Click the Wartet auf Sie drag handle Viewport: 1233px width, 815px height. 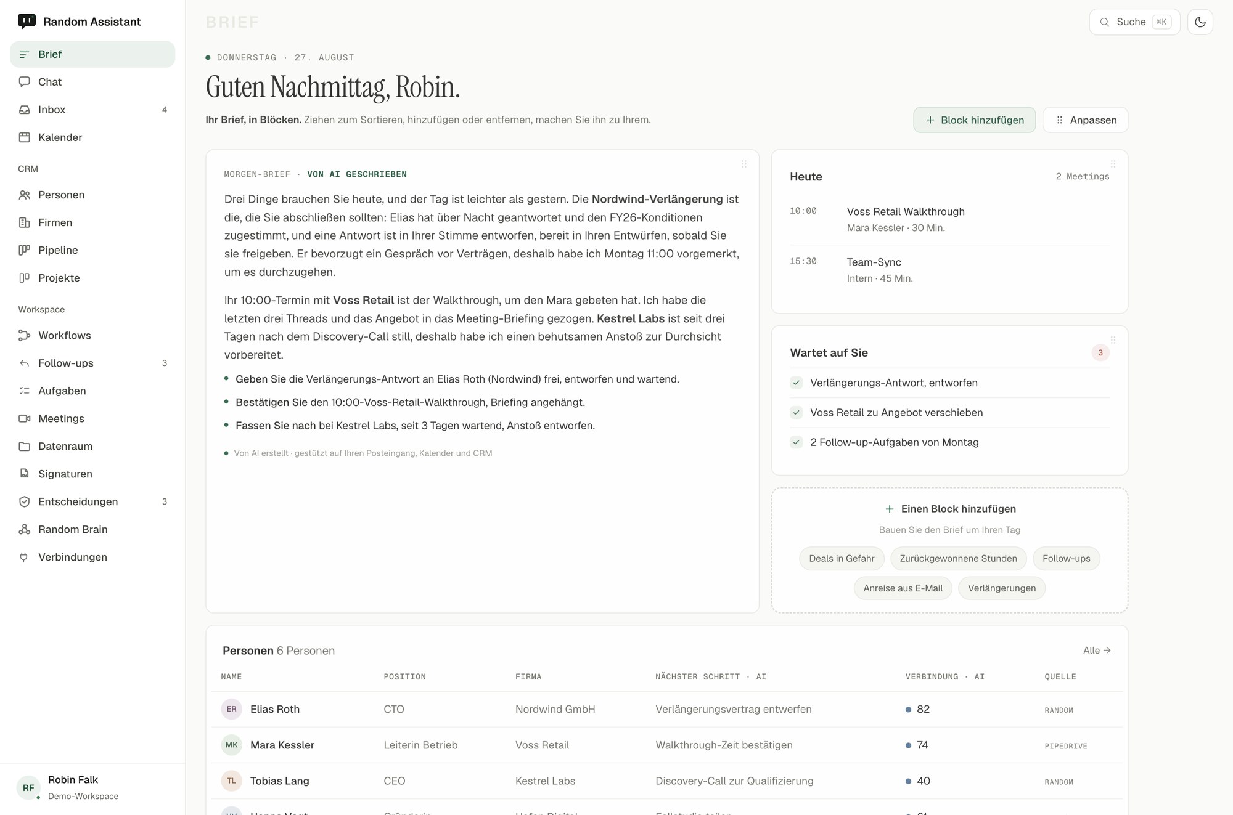coord(1113,340)
